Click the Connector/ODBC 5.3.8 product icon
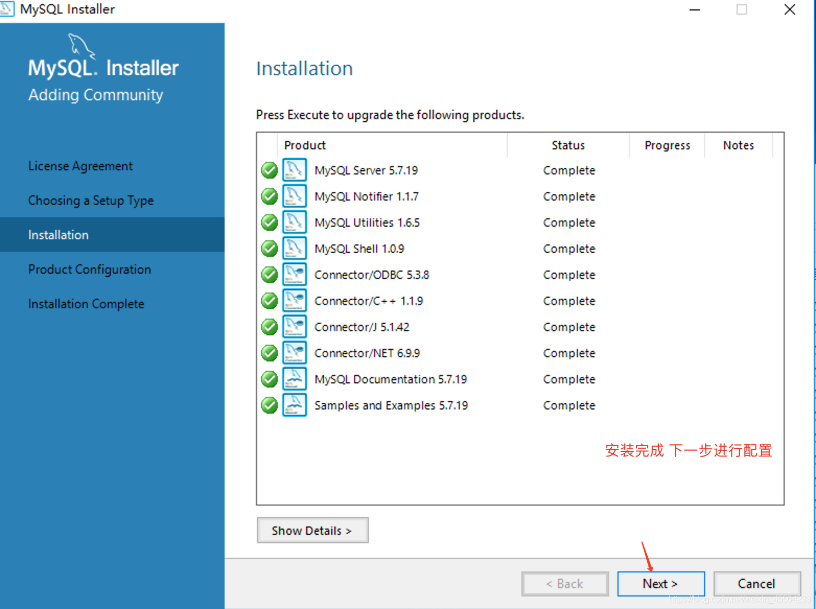Screen dimensions: 816x609 295,274
